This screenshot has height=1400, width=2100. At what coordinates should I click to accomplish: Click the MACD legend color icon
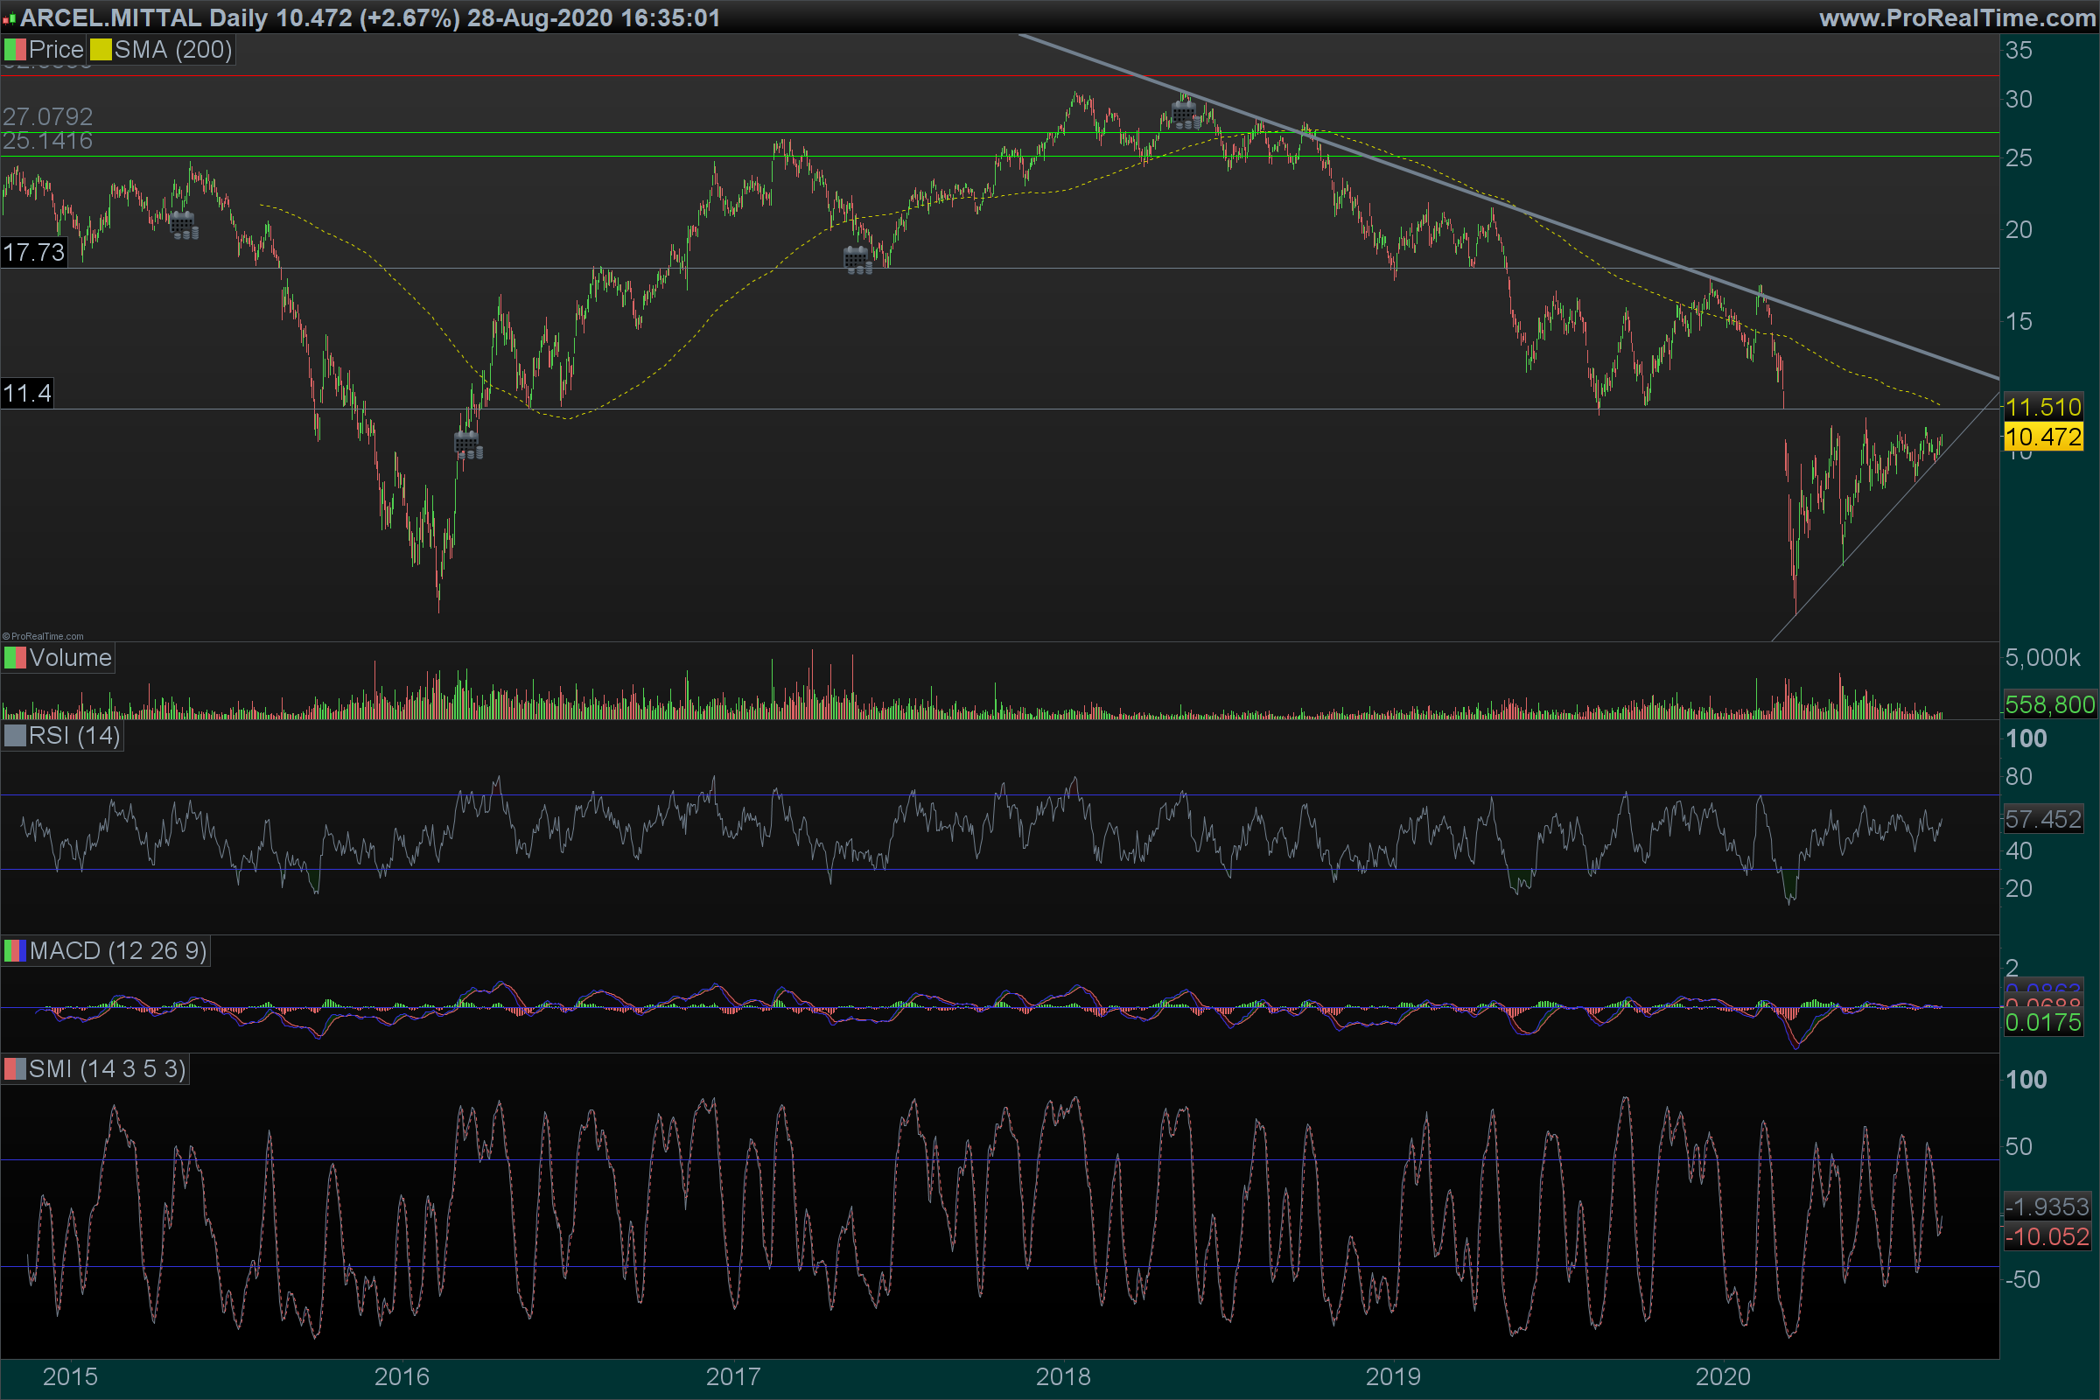point(14,951)
